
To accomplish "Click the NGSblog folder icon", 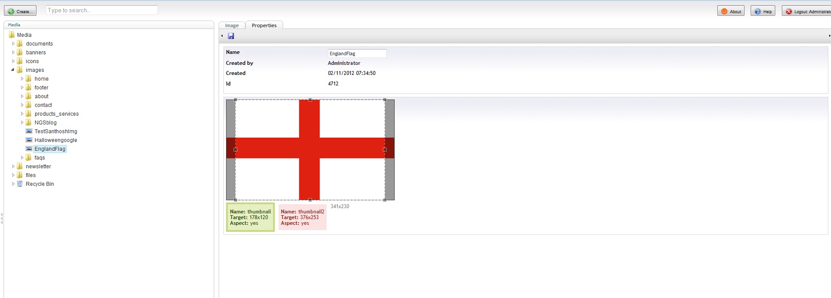I will pos(29,122).
